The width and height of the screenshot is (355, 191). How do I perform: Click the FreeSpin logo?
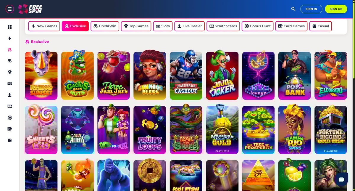[30, 9]
